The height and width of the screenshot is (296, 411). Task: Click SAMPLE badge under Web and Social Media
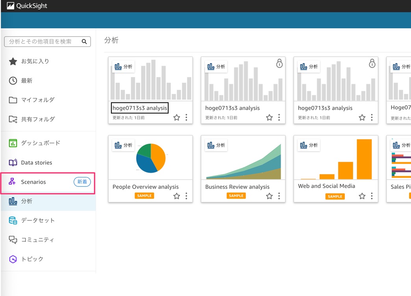coord(335,196)
